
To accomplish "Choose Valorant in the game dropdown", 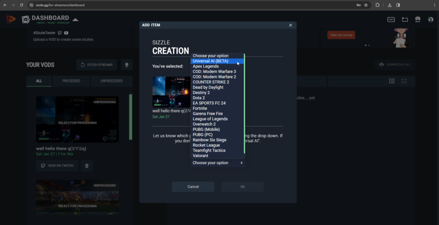I will 200,156.
